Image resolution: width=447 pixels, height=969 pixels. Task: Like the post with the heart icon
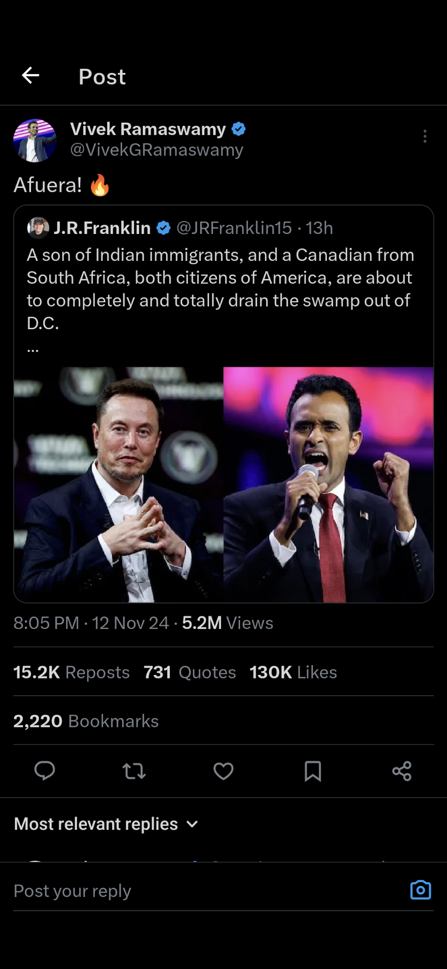[x=224, y=771]
